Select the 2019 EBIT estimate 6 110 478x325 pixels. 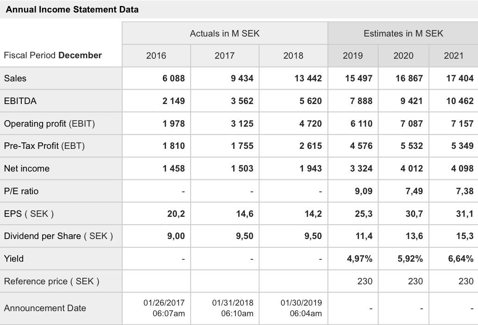[361, 123]
